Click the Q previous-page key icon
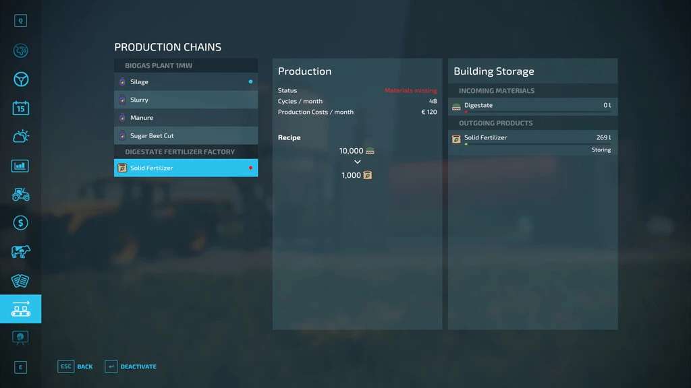This screenshot has height=388, width=691. click(x=21, y=21)
